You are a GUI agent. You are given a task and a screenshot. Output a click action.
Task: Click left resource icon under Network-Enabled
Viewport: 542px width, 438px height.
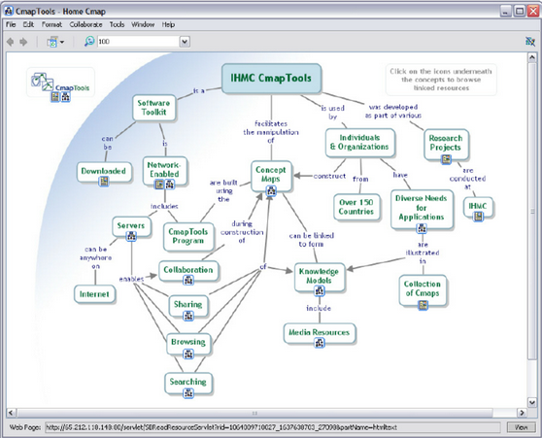click(159, 185)
